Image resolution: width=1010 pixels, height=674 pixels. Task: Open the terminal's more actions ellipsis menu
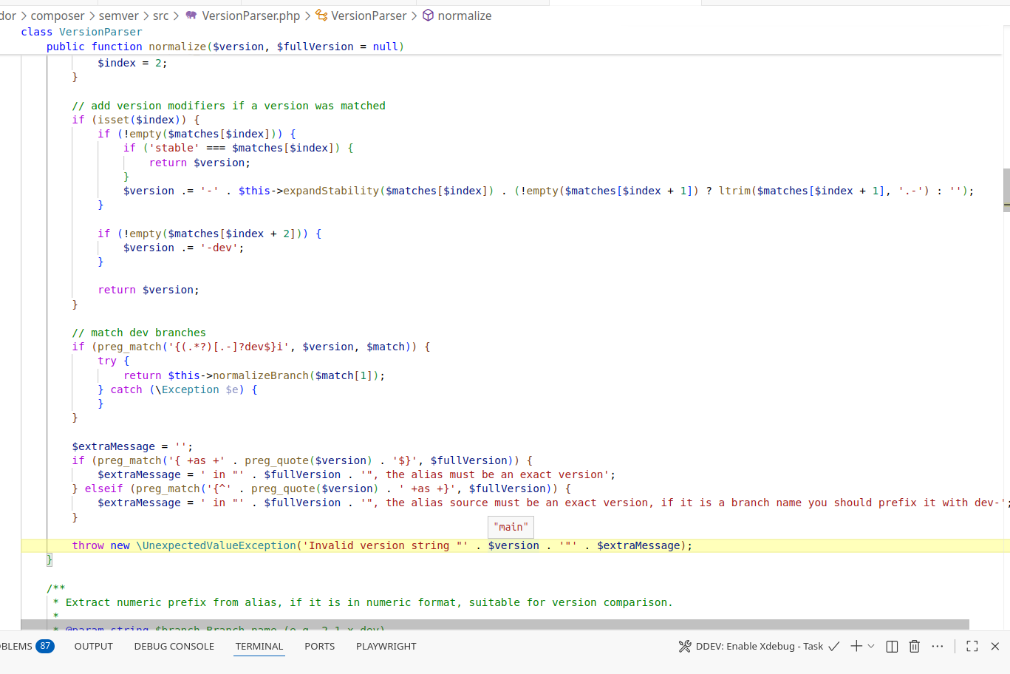pos(938,646)
